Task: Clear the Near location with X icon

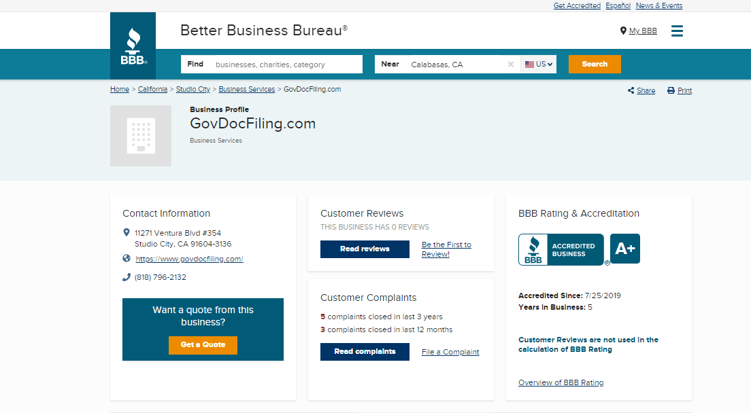Action: (x=511, y=64)
